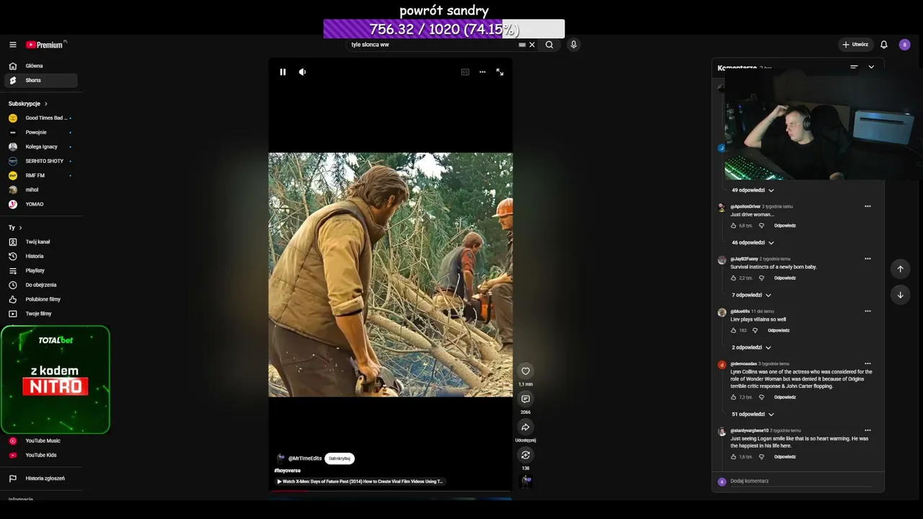923x519 pixels.
Task: Open Historia zgłoszeń
Action: coord(41,478)
